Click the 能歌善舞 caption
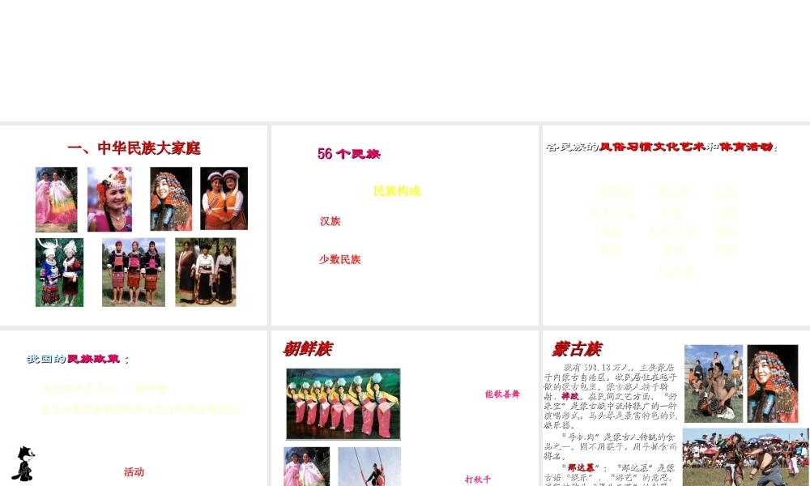 [502, 394]
